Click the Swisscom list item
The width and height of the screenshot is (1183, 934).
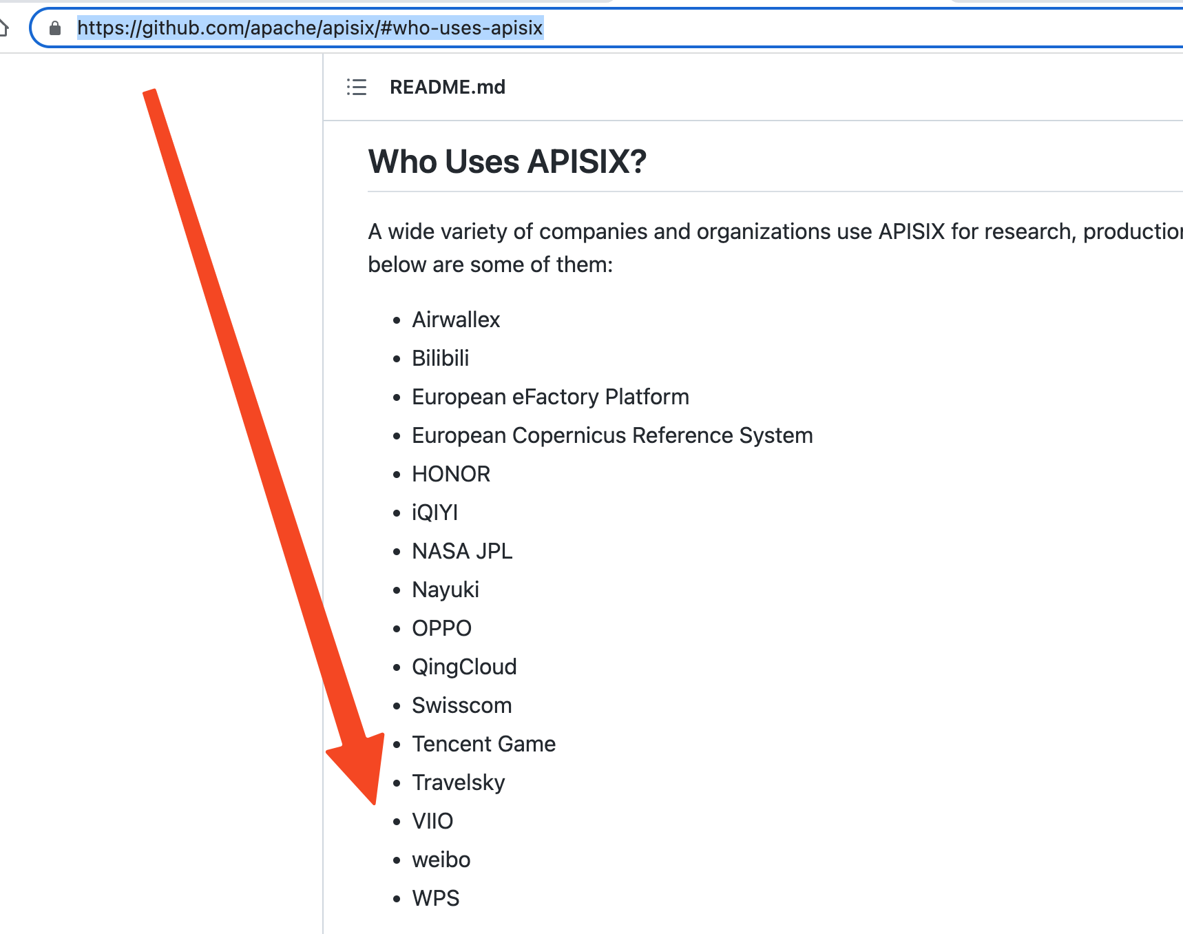pyautogui.click(x=461, y=705)
